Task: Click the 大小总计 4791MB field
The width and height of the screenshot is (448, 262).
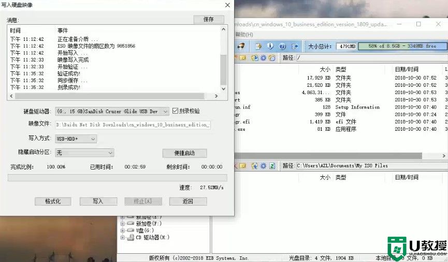Action: [346, 46]
